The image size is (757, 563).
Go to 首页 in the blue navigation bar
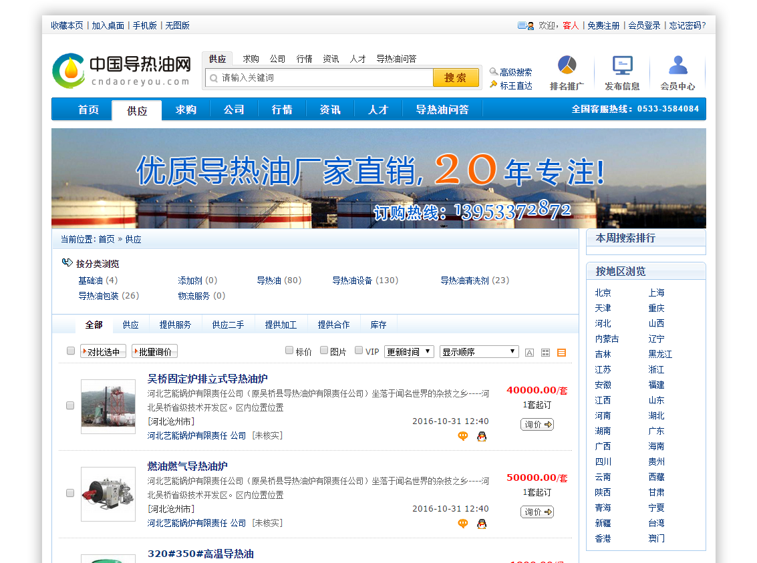point(88,110)
